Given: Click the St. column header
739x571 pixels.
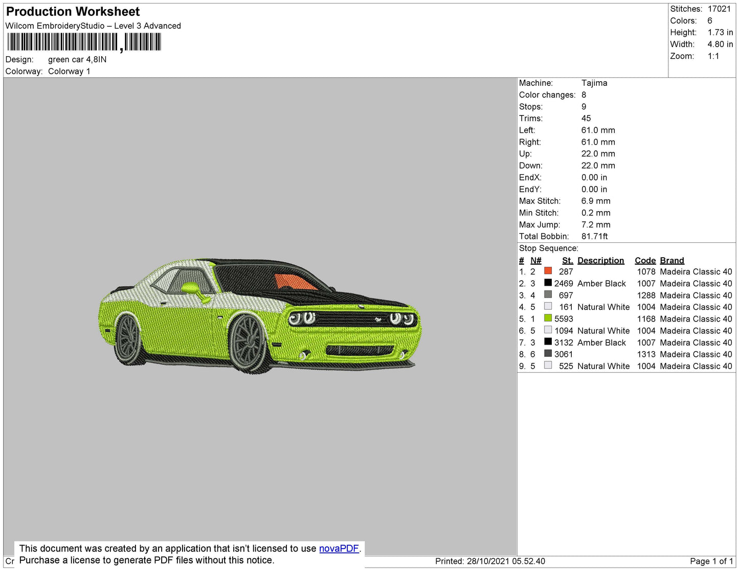Looking at the screenshot, I should coord(567,260).
